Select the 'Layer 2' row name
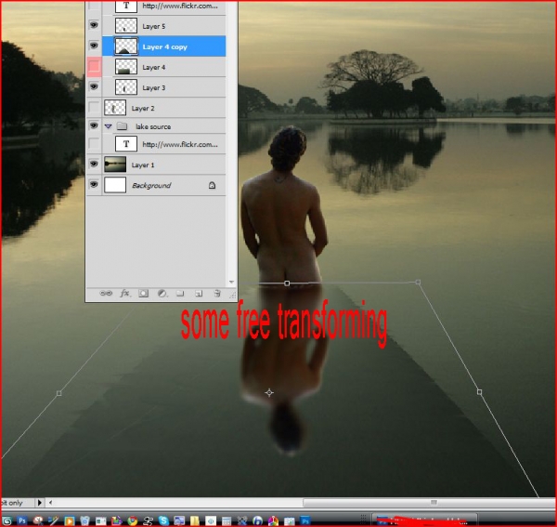Image resolution: width=557 pixels, height=527 pixels. 143,109
